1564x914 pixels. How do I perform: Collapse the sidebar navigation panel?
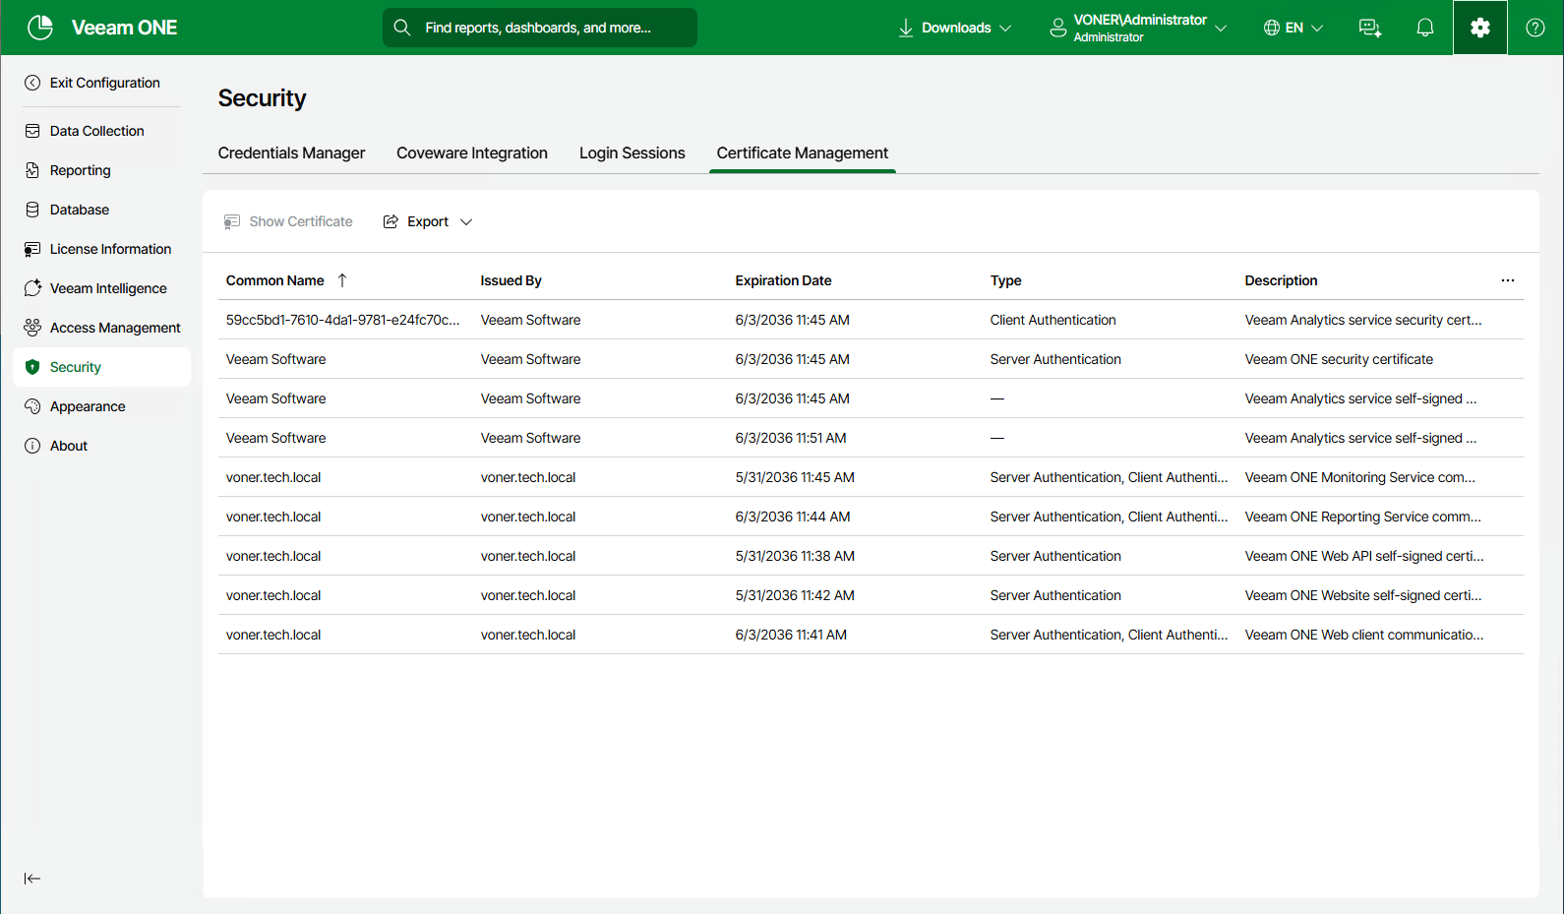32,879
